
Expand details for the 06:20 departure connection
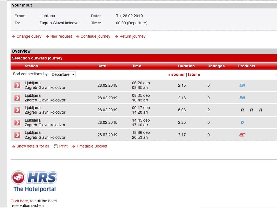(x=17, y=85)
